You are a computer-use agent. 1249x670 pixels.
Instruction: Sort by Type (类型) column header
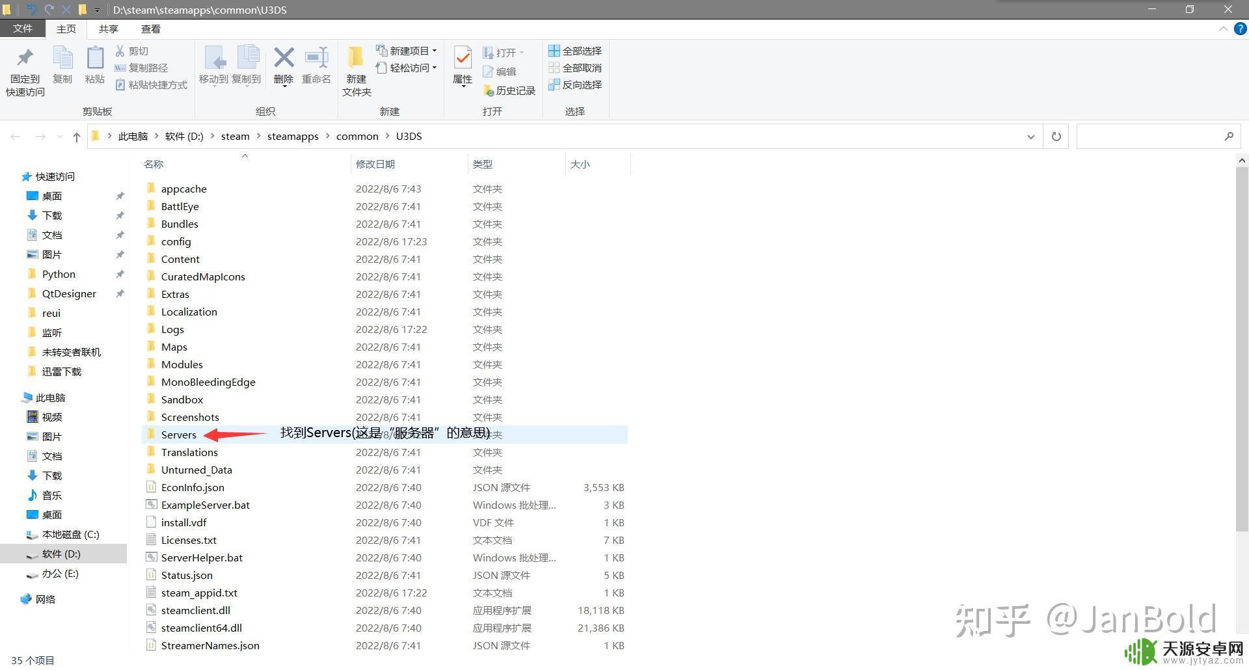[483, 164]
